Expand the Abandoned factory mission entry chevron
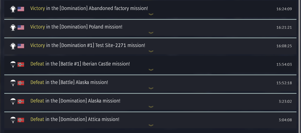 coord(151,14)
